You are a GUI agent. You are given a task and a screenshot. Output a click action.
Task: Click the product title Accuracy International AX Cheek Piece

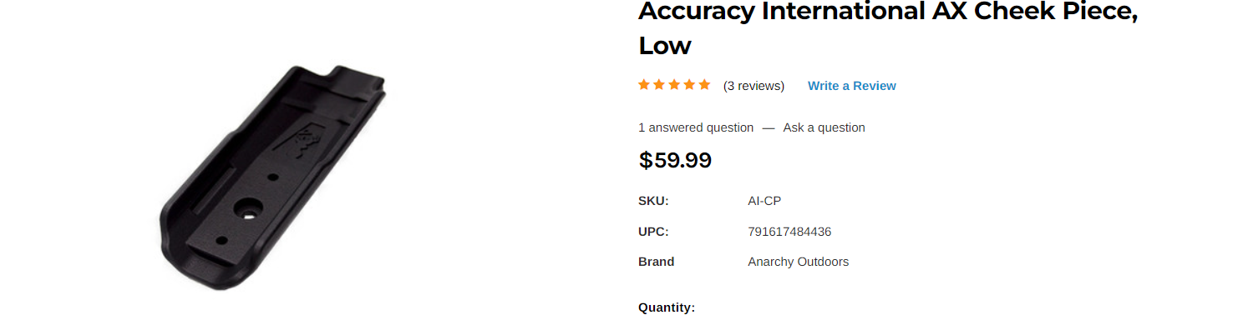tap(889, 27)
